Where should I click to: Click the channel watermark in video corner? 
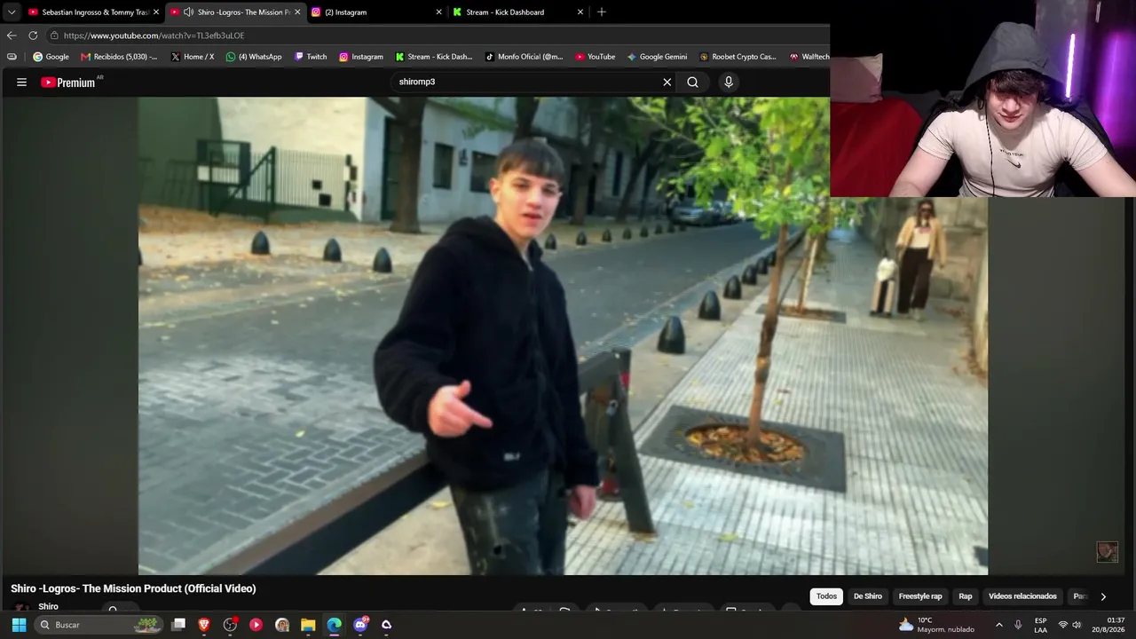tap(1107, 552)
